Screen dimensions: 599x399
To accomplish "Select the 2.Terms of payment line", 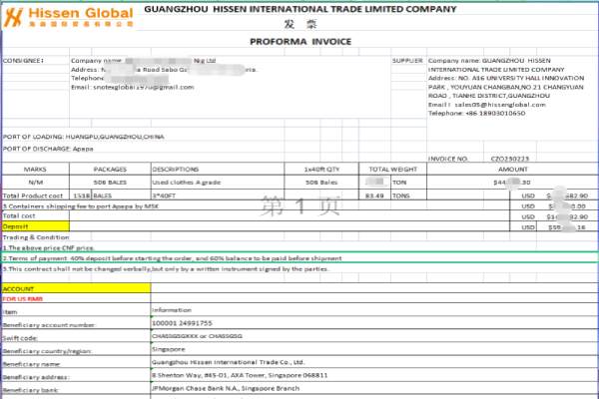I will (x=172, y=258).
